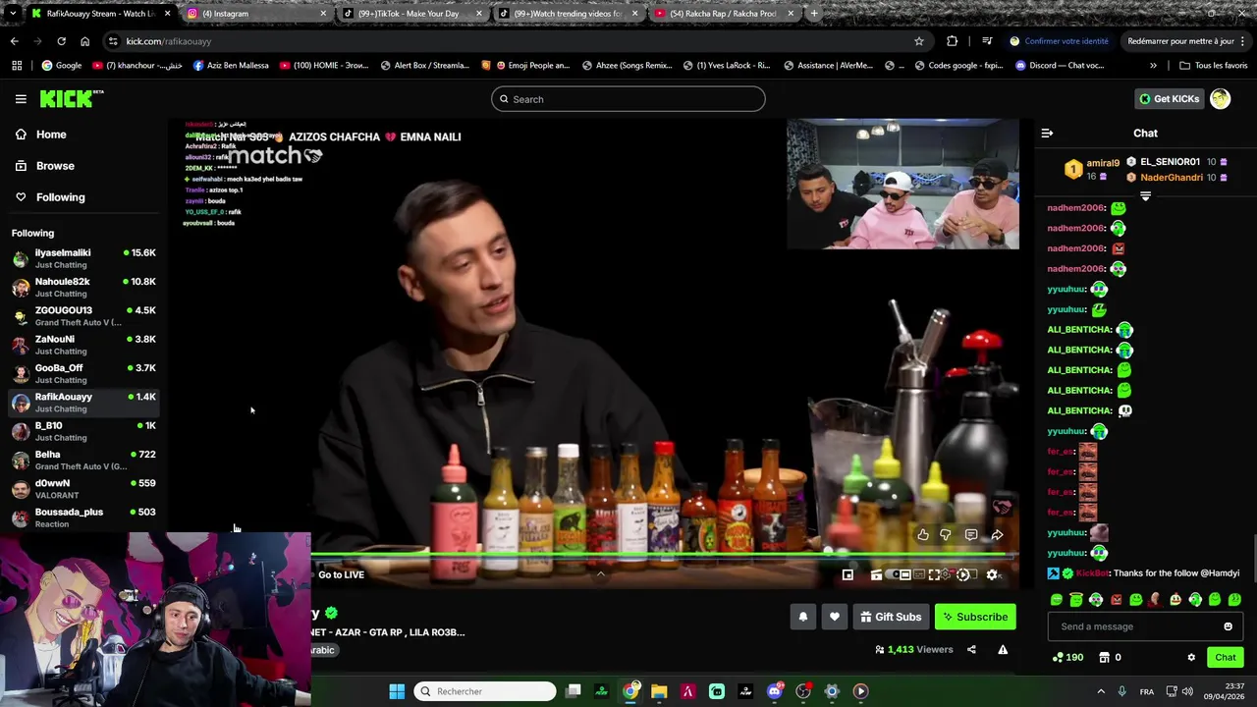Image resolution: width=1257 pixels, height=707 pixels.
Task: Open B_B10 followed channel
Action: point(83,431)
